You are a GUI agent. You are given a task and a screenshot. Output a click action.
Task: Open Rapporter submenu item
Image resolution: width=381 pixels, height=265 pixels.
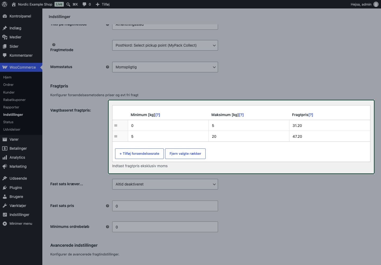(11, 107)
